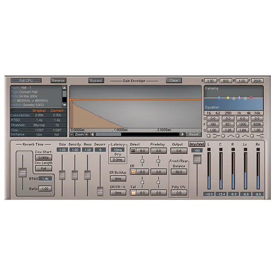Reset the Rs channel clip LED
Image resolution: width=275 pixels, height=275 pixels.
258,149
